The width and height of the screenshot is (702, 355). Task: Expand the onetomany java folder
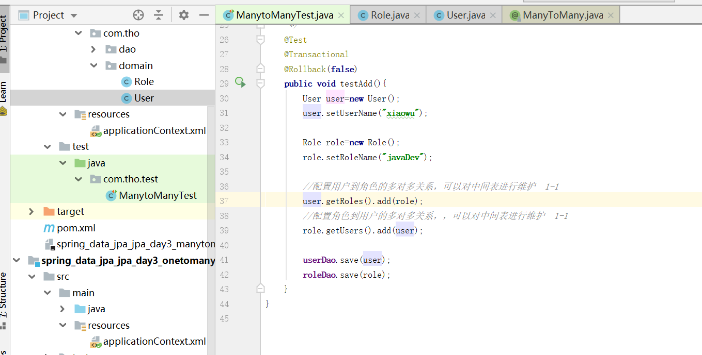(63, 309)
